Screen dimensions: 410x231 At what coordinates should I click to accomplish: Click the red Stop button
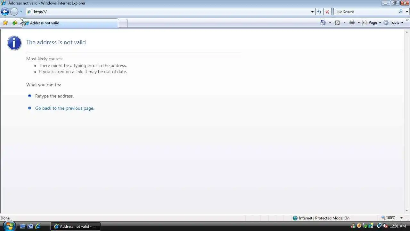[327, 12]
